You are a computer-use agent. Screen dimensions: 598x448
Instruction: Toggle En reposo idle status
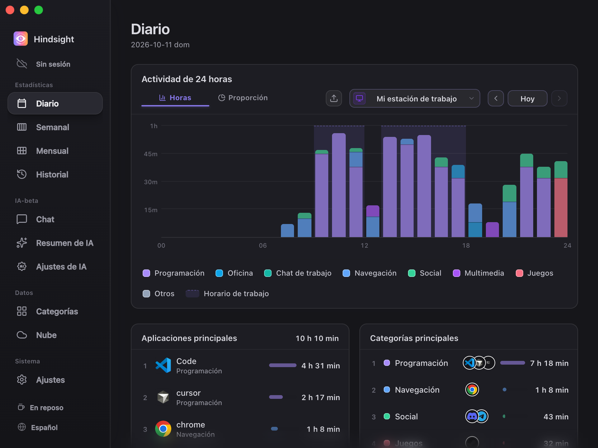point(40,407)
